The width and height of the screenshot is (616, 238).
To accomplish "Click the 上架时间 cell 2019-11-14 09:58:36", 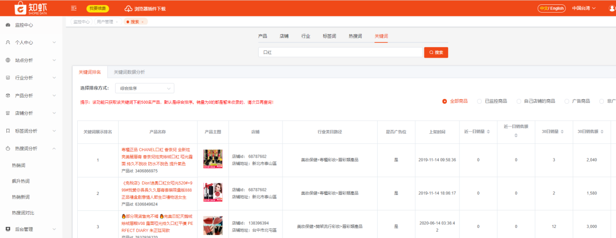I will [x=437, y=159].
